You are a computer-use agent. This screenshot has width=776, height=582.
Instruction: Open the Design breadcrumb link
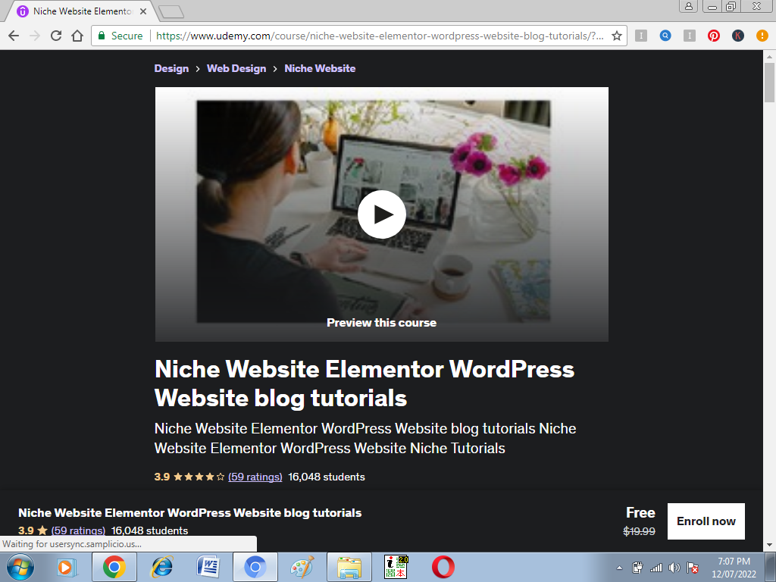(171, 68)
